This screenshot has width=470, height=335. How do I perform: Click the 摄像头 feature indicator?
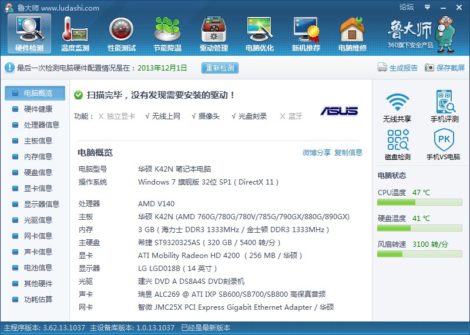click(206, 116)
